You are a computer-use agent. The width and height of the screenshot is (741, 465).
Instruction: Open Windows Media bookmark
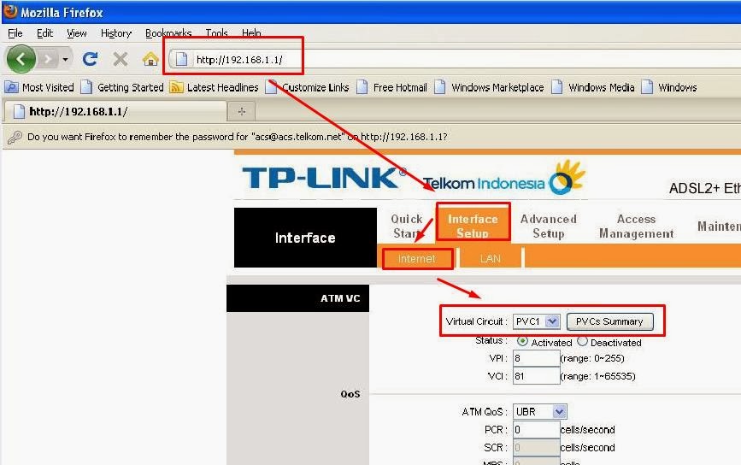[592, 87]
